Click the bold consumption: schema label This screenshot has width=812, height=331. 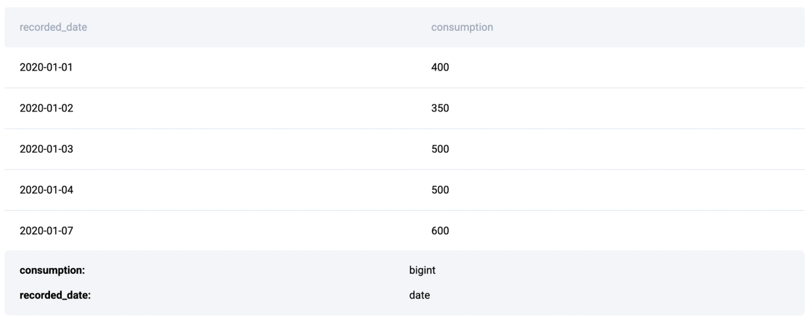pos(52,270)
